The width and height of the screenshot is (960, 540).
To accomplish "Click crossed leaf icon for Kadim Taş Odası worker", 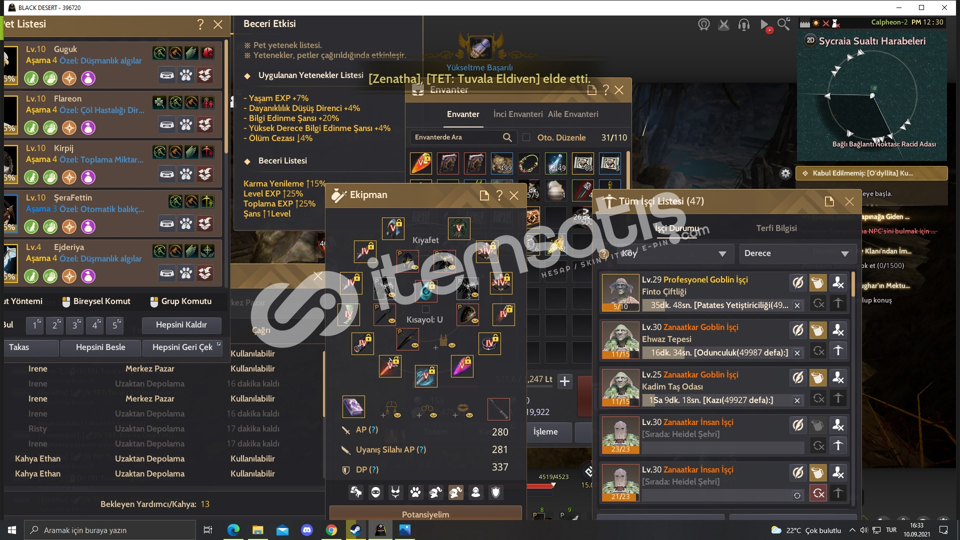I will coord(798,378).
